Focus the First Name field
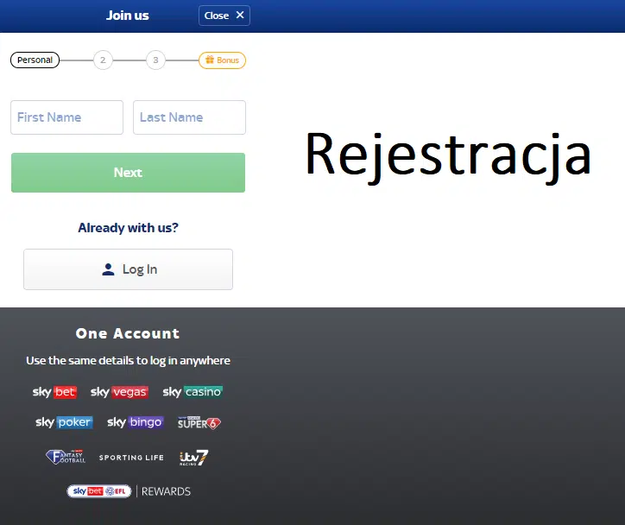The image size is (625, 525). coord(67,117)
